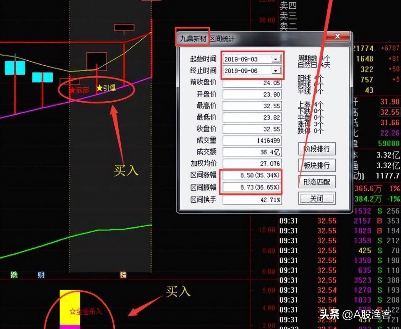Click the 30.00 price axis label
401x329 pixels.
tap(267, 20)
